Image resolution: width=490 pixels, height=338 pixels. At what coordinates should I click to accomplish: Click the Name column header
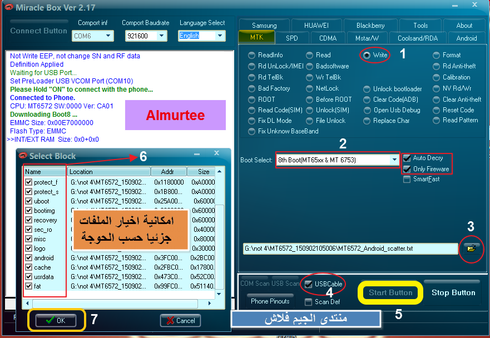tap(45, 172)
